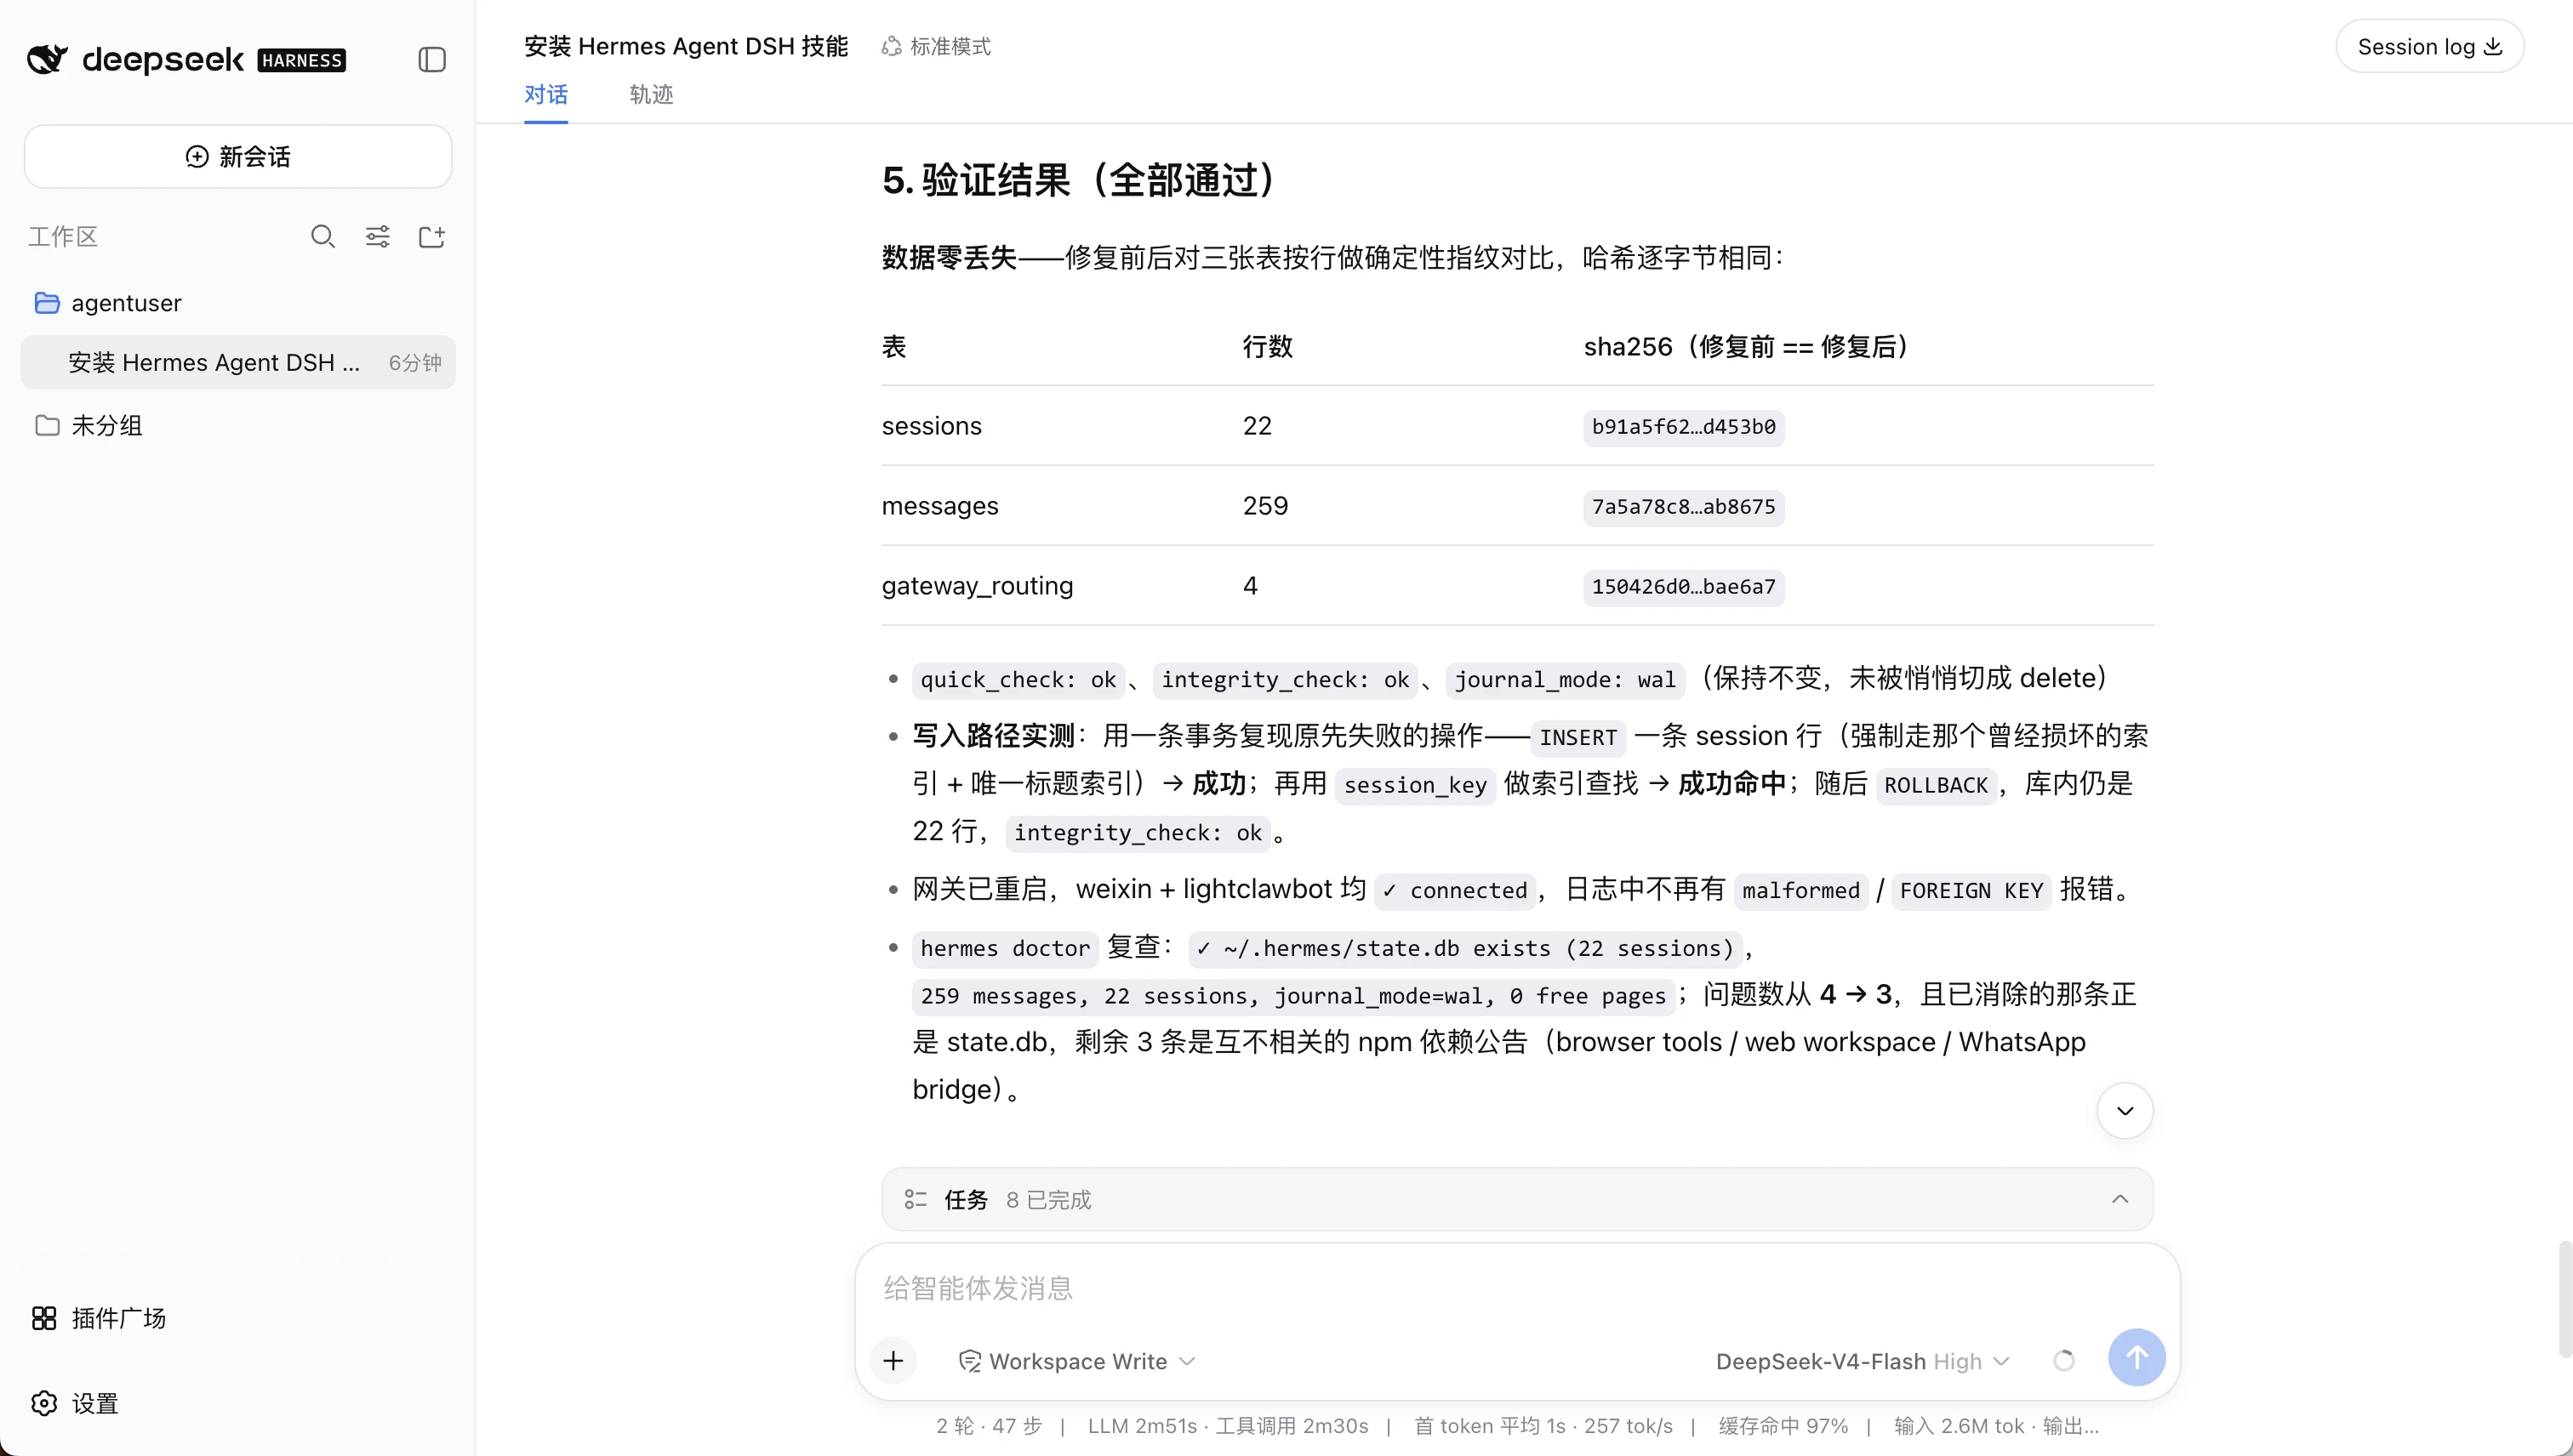This screenshot has height=1456, width=2573.
Task: Click the 150426d0…bae6a7 hash
Action: coord(1684,587)
